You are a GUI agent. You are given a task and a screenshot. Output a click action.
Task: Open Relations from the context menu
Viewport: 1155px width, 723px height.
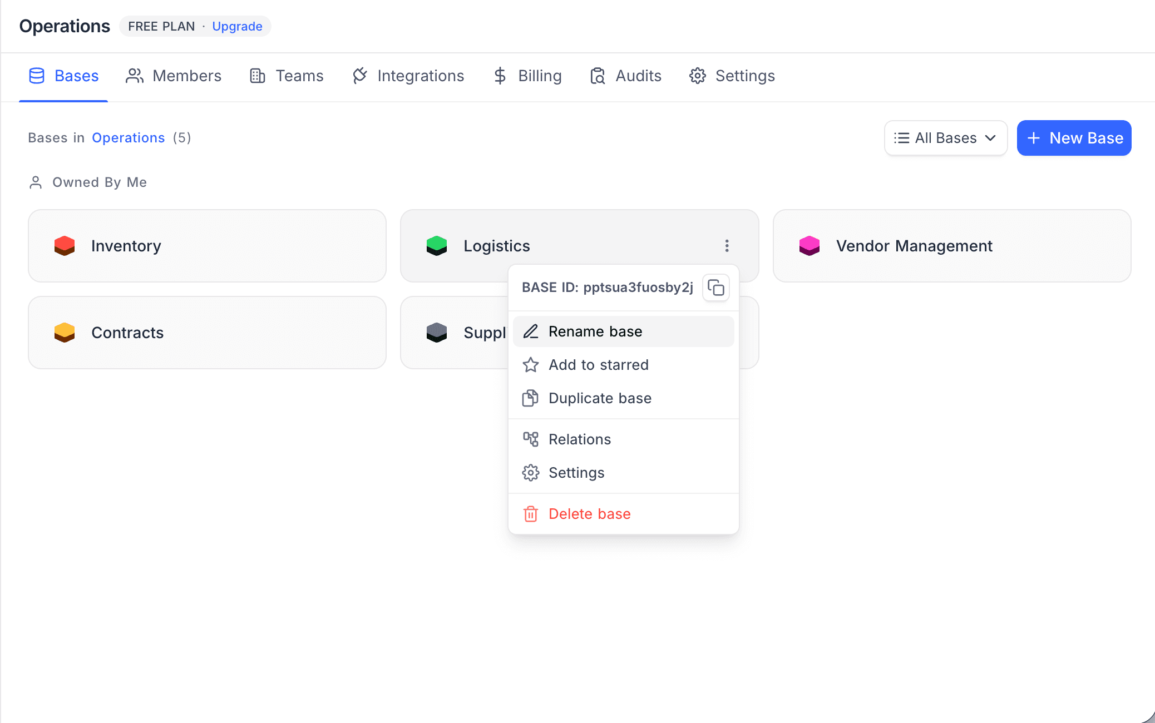coord(580,439)
